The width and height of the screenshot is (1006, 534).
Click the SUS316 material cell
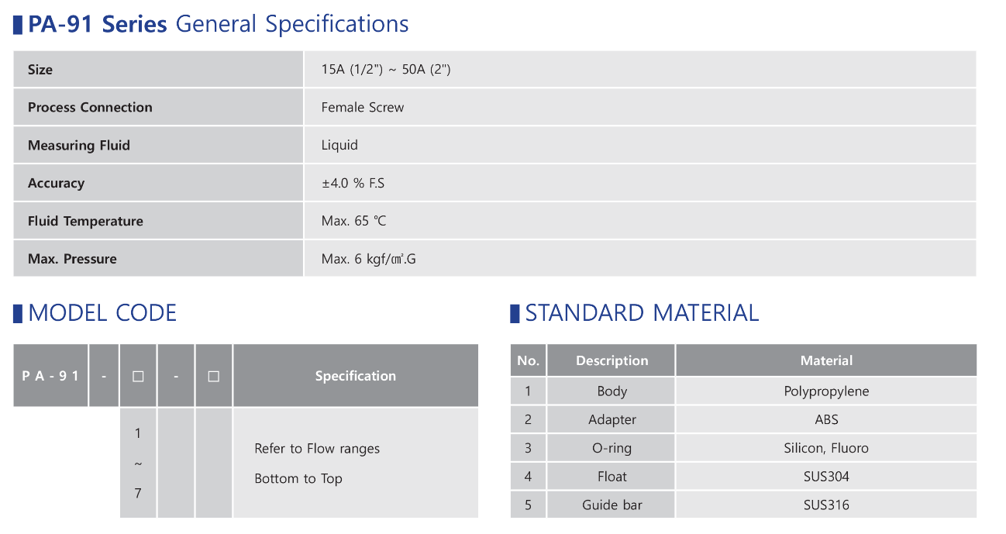pyautogui.click(x=826, y=505)
